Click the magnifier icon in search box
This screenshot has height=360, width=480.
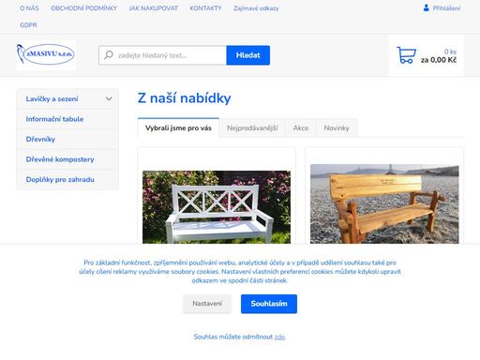coord(109,55)
